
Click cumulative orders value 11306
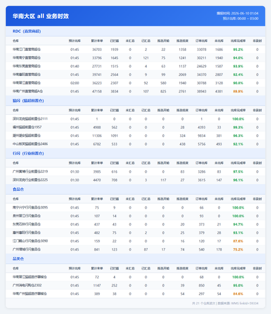point(97,136)
